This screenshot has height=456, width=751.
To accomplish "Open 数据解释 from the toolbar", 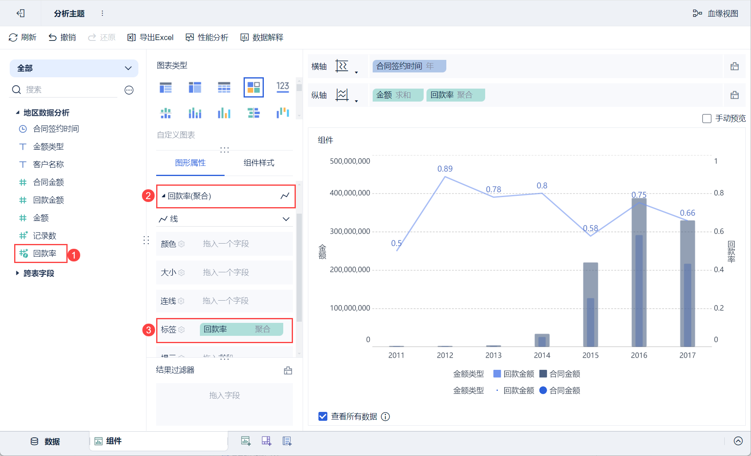I will pos(262,38).
